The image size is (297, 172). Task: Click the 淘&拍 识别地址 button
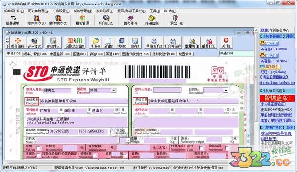tap(74, 43)
